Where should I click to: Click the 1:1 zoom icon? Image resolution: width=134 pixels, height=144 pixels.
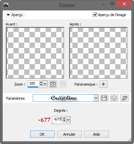click(x=63, y=84)
